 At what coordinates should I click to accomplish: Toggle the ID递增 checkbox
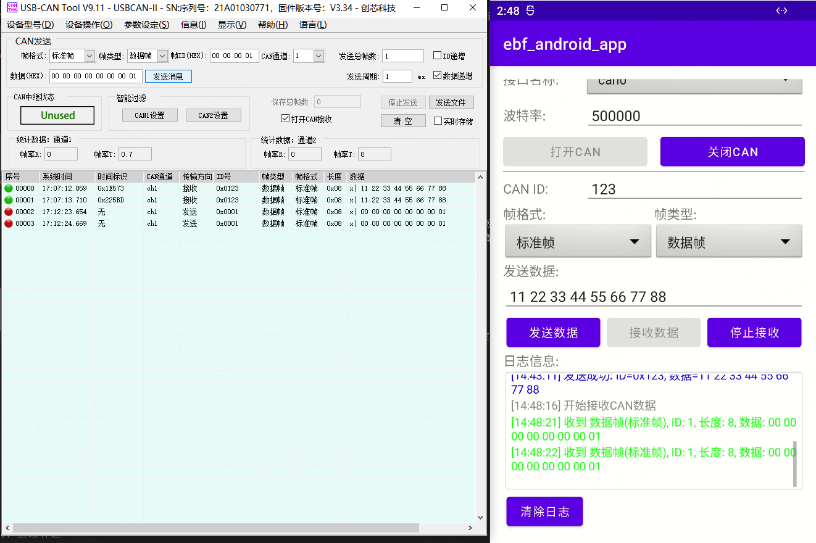pyautogui.click(x=438, y=56)
